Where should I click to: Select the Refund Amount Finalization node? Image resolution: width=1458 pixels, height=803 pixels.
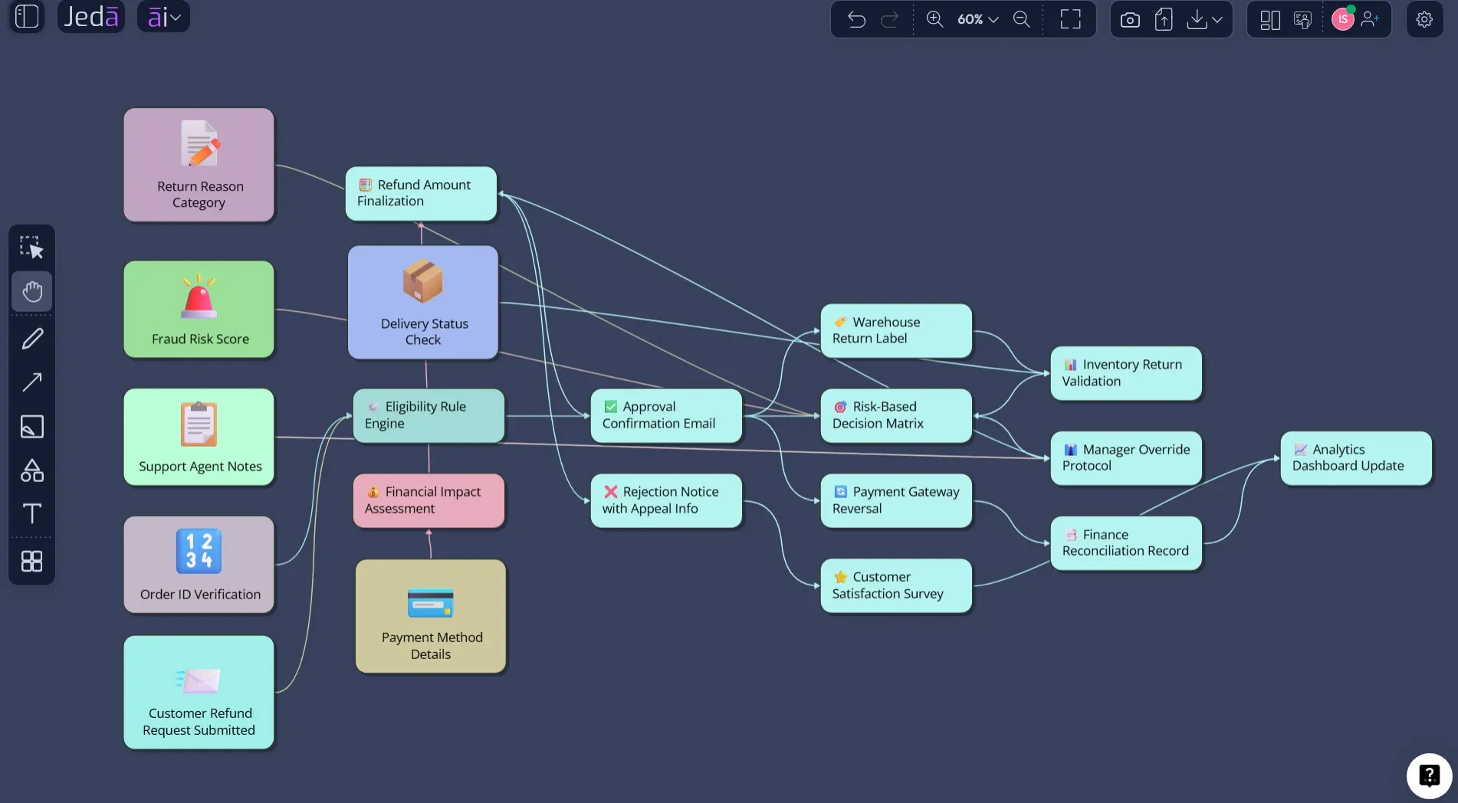point(421,193)
